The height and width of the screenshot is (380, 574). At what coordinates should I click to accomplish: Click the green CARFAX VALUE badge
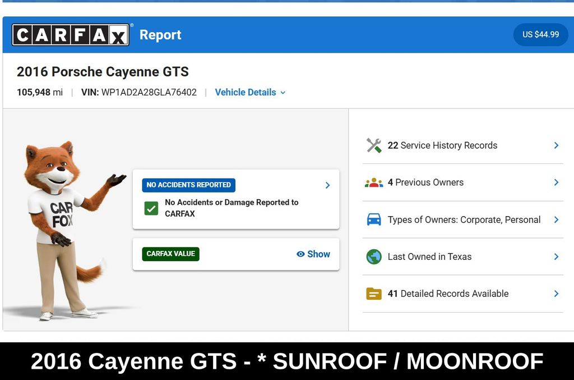click(170, 254)
